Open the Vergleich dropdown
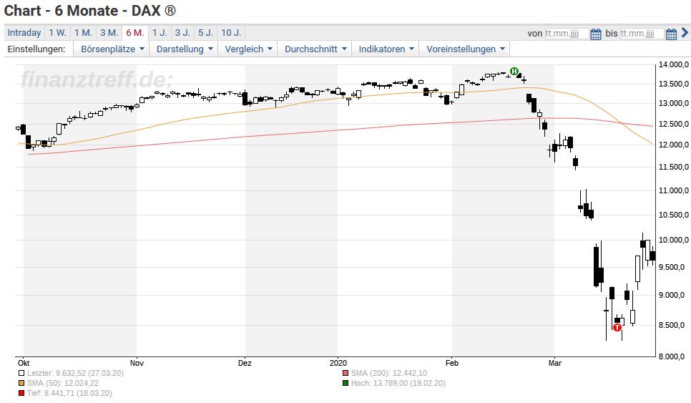The image size is (691, 403). tap(248, 49)
